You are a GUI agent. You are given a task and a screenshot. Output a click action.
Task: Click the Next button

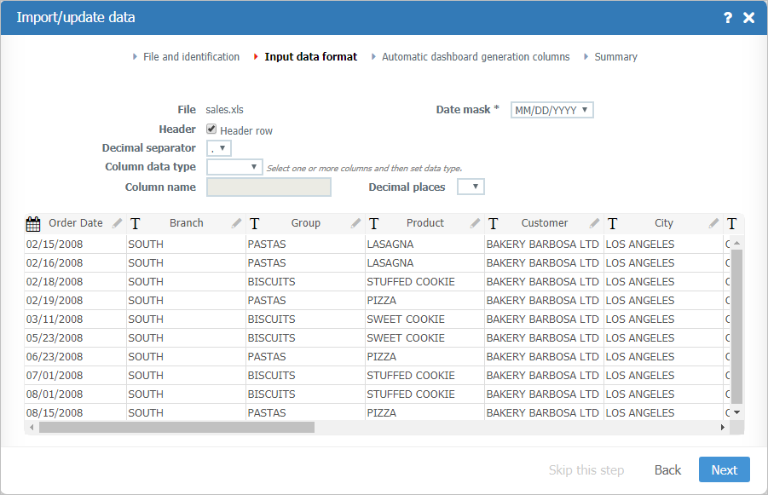(724, 469)
